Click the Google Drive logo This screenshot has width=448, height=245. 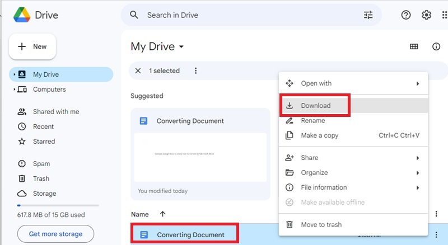tap(22, 15)
